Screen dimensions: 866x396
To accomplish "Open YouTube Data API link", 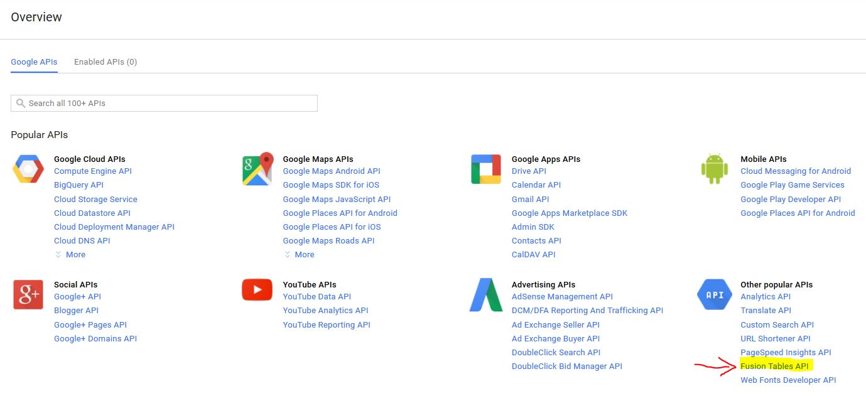I will click(x=317, y=297).
